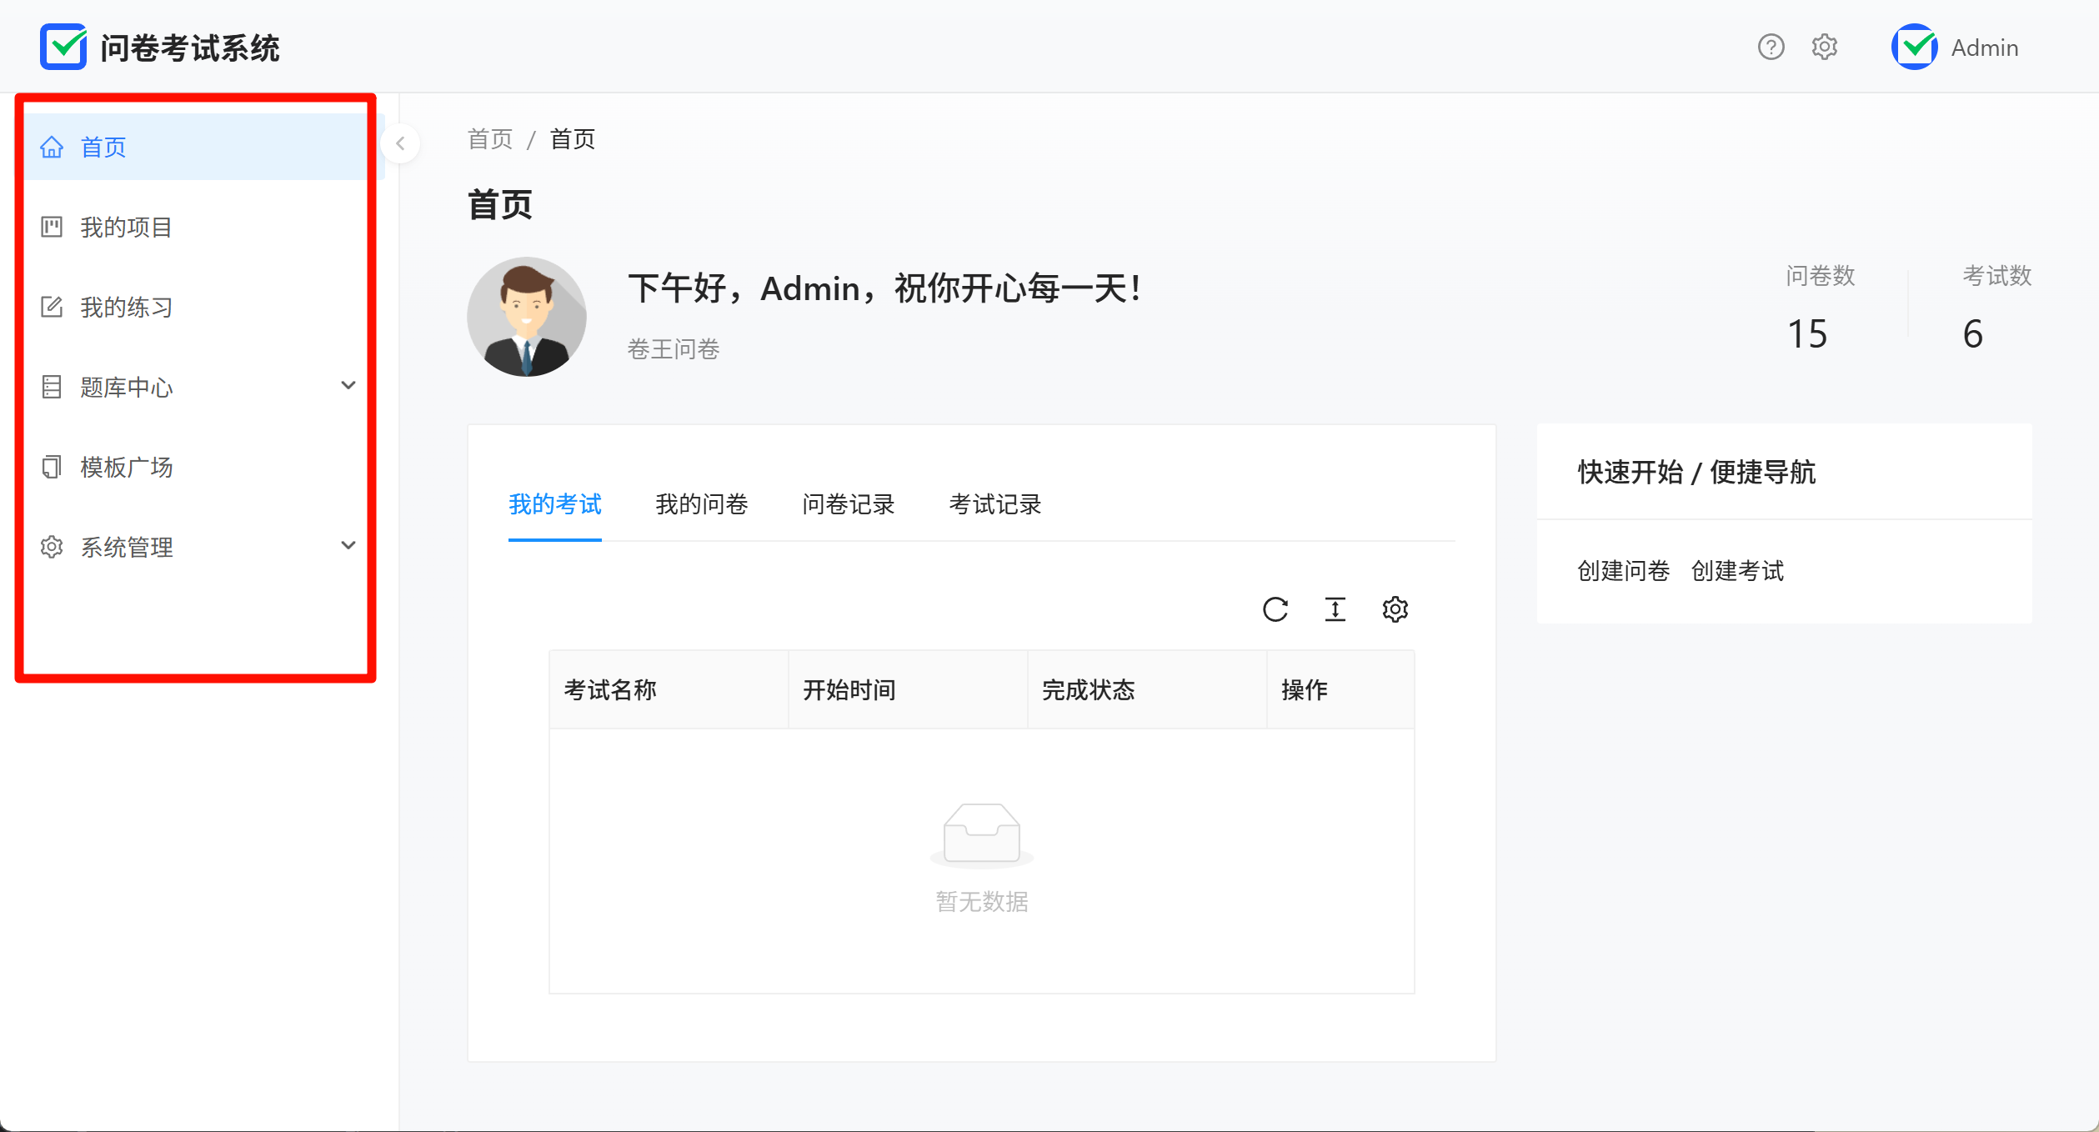Screen dimensions: 2099x1132
Task: Click the 系统管理 gear icon
Action: point(52,547)
